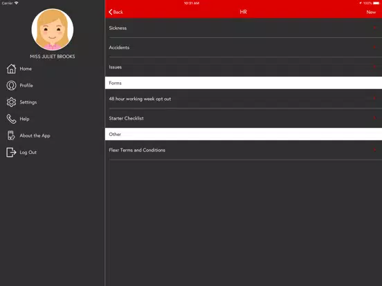This screenshot has height=286, width=382.
Task: Click the MISS JULIET BROOKS name
Action: (53, 57)
